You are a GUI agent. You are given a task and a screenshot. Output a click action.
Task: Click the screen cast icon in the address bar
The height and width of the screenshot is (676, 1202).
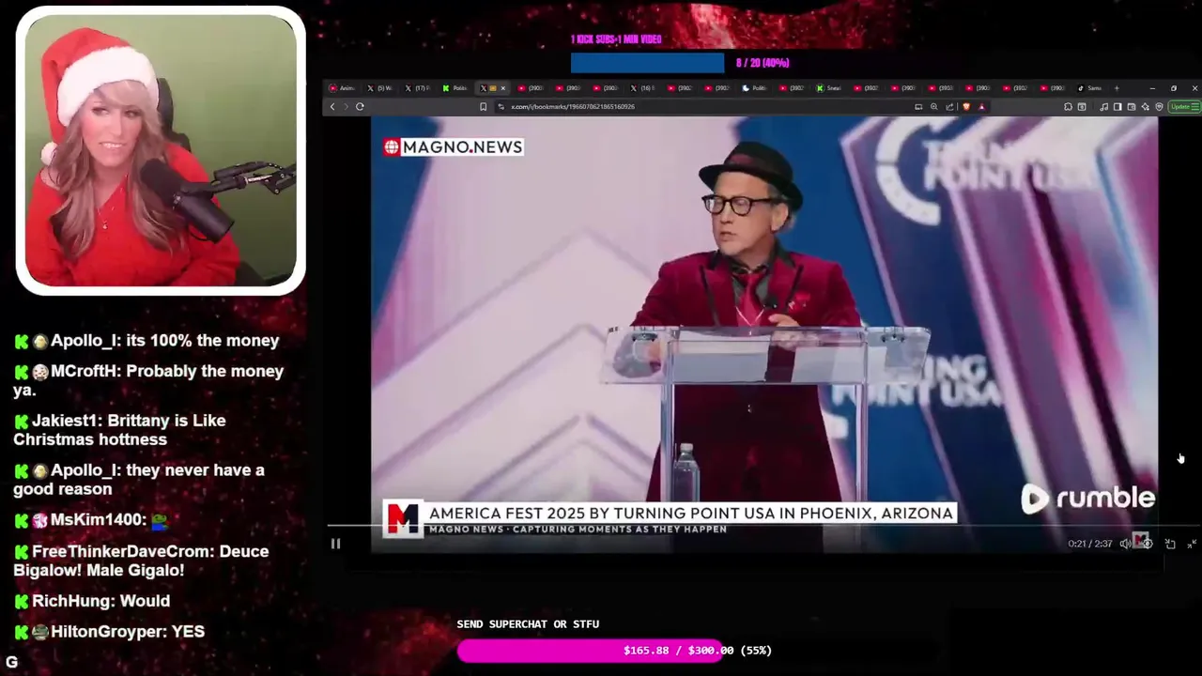point(918,107)
